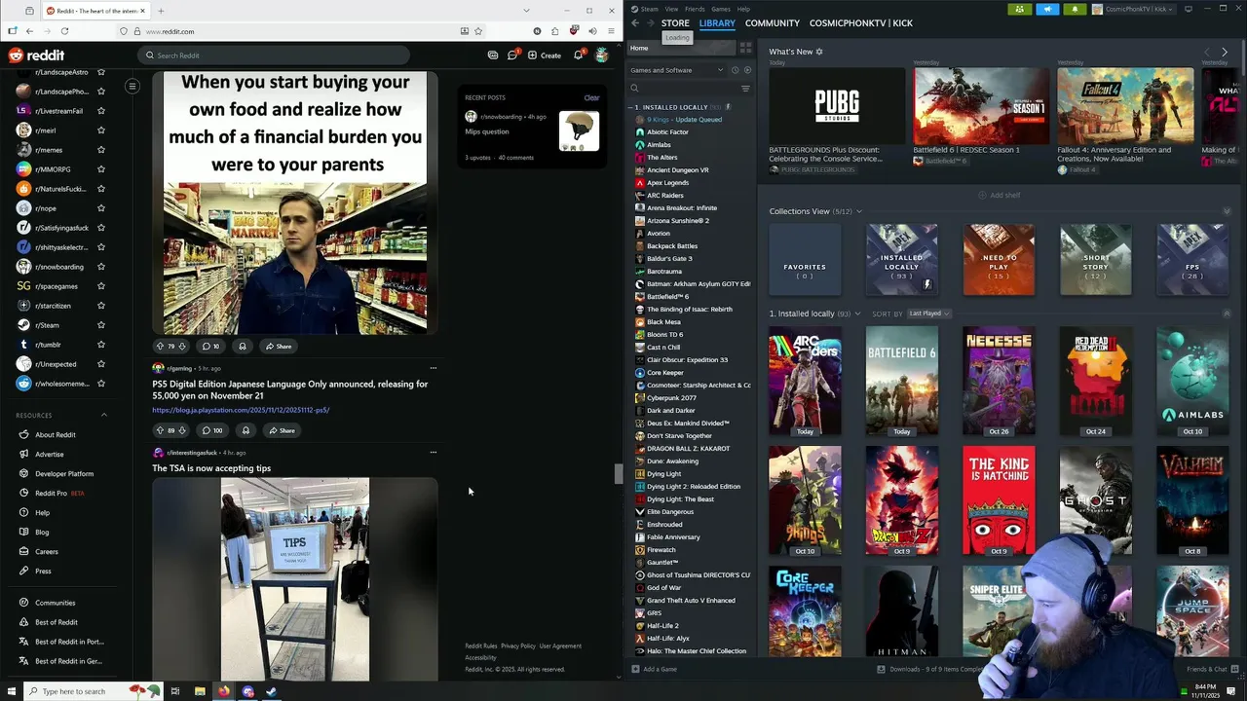Toggle favorite star for r/MMORPG
Viewport: 1247px width, 701px height.
pos(100,169)
